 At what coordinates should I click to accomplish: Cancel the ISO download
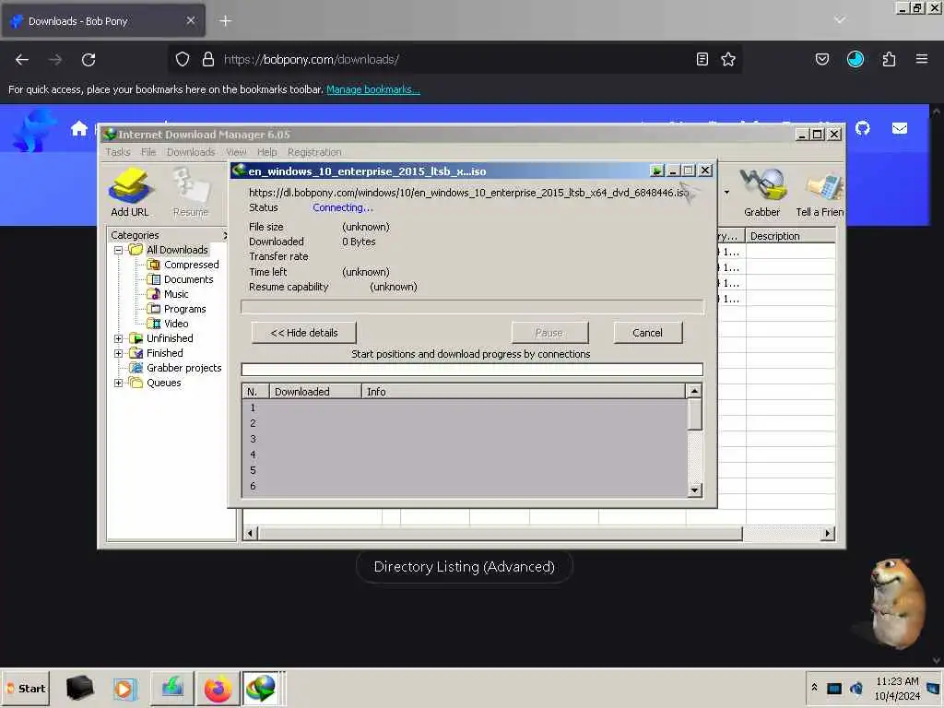[x=648, y=333]
